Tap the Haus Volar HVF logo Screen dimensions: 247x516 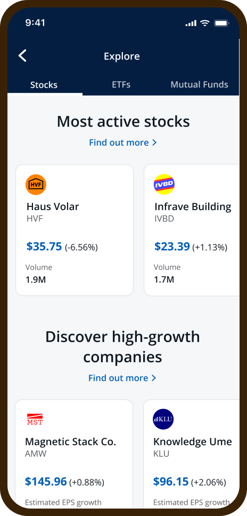coord(36,185)
